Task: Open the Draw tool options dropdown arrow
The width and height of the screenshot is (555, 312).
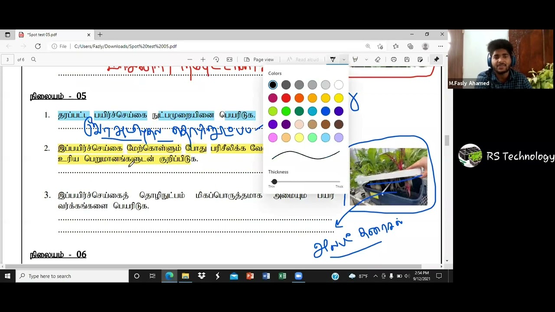Action: click(343, 59)
